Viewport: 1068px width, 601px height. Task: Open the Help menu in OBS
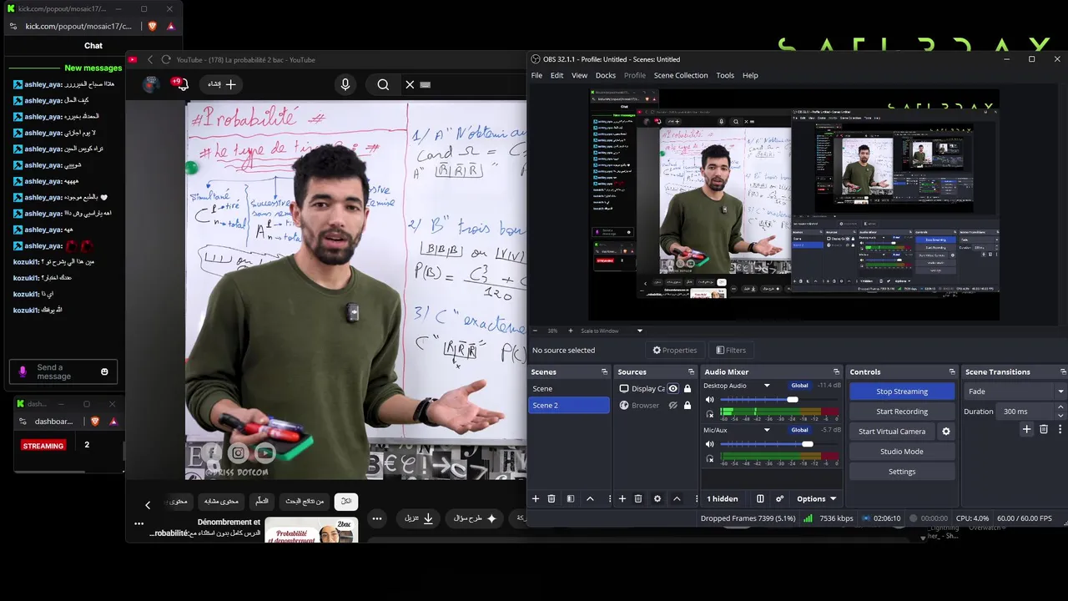point(750,75)
